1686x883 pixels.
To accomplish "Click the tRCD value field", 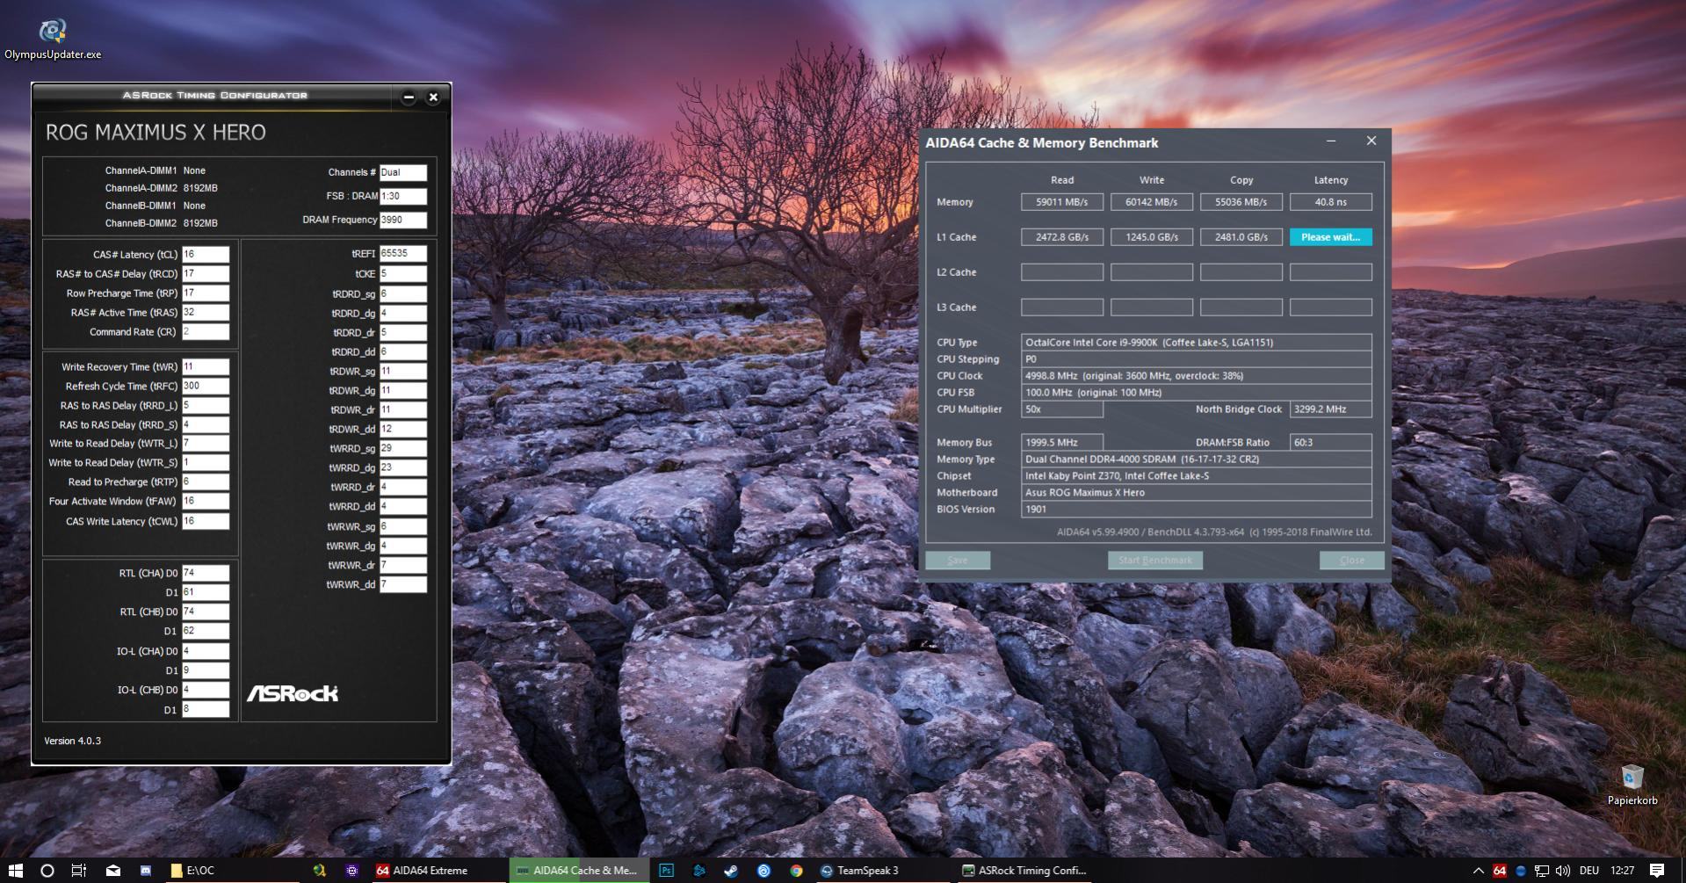I will point(206,273).
